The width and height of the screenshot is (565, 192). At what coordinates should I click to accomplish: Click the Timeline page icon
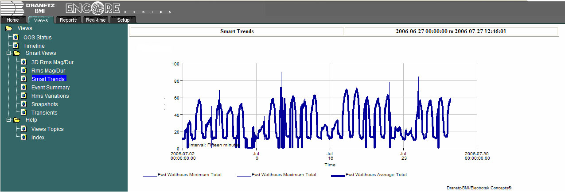tap(16, 46)
